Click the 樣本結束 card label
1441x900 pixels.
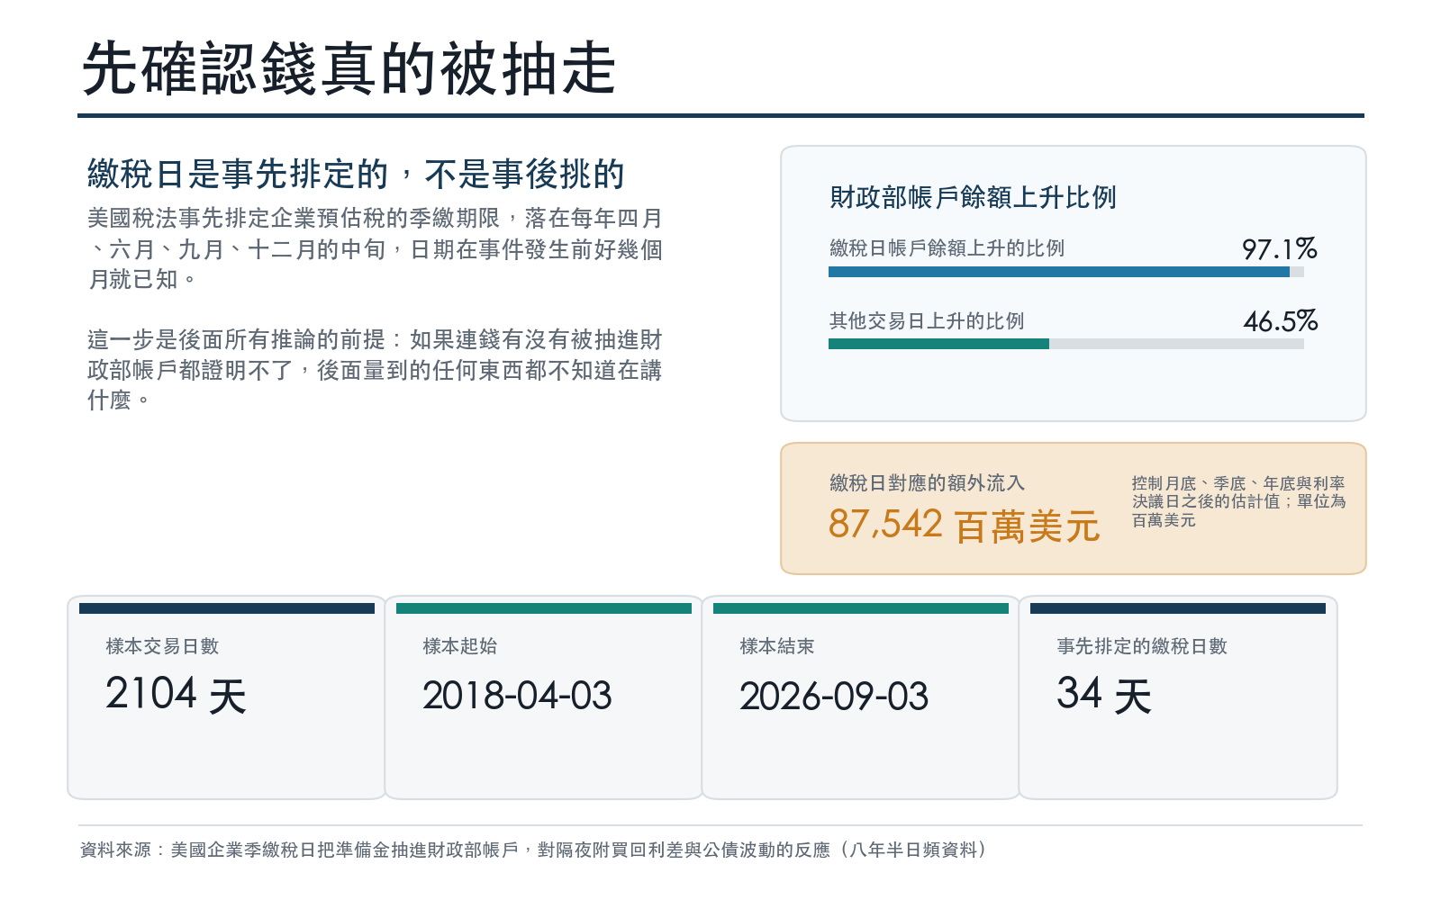coord(776,646)
